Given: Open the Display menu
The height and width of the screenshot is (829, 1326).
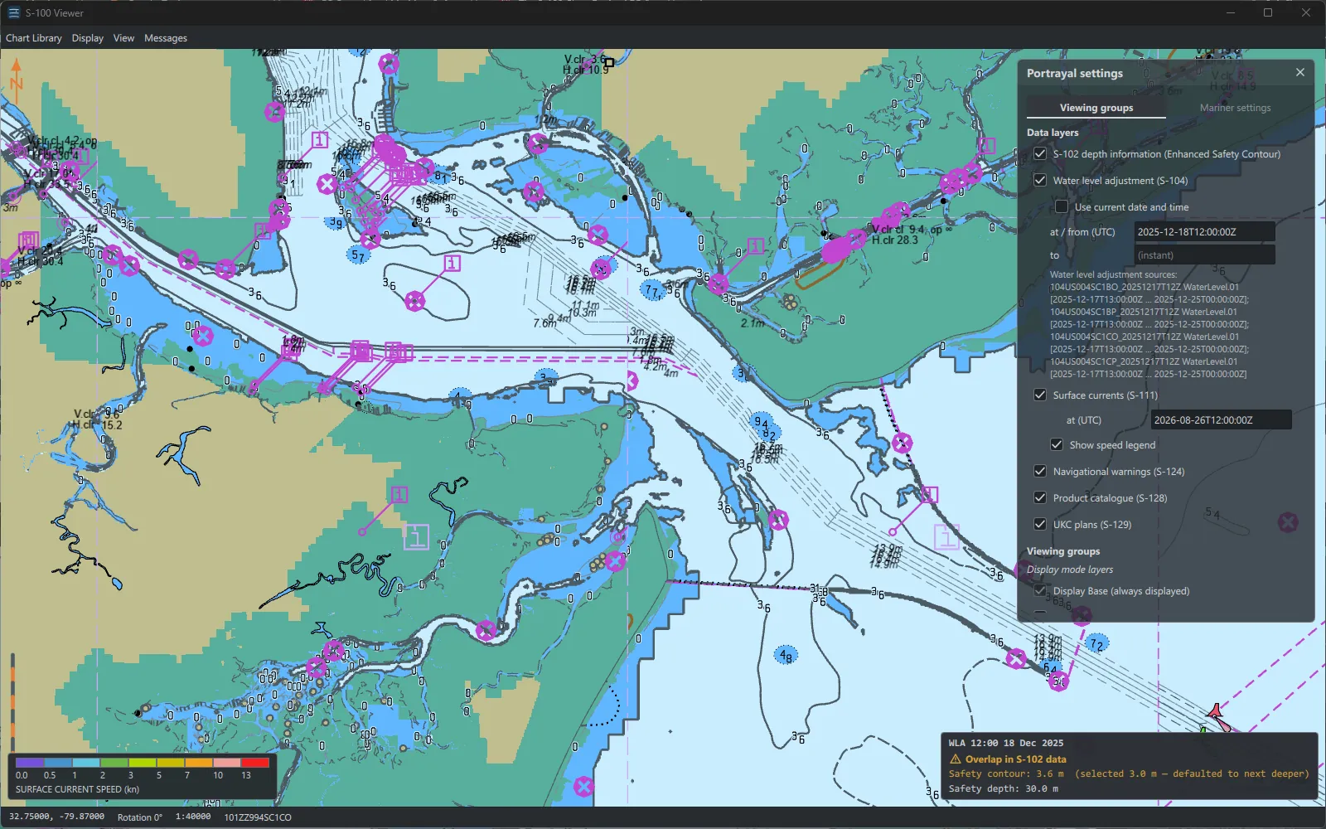Looking at the screenshot, I should (88, 38).
